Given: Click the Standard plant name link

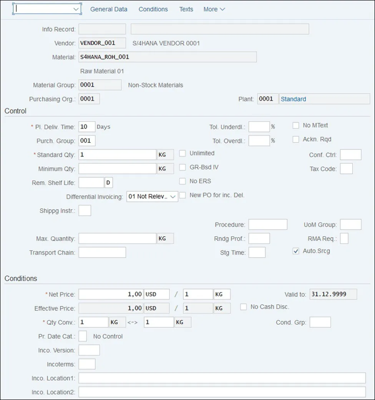Looking at the screenshot, I should click(294, 99).
